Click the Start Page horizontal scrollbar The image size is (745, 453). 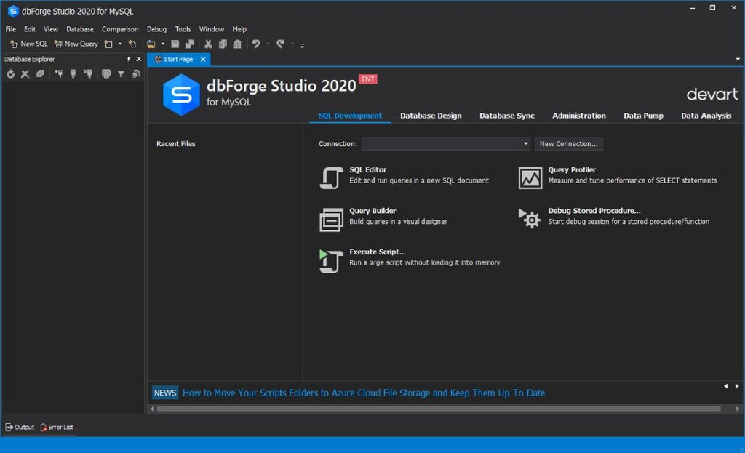click(x=439, y=409)
